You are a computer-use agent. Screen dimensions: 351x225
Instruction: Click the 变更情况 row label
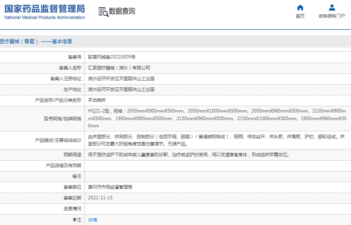(x=72, y=209)
